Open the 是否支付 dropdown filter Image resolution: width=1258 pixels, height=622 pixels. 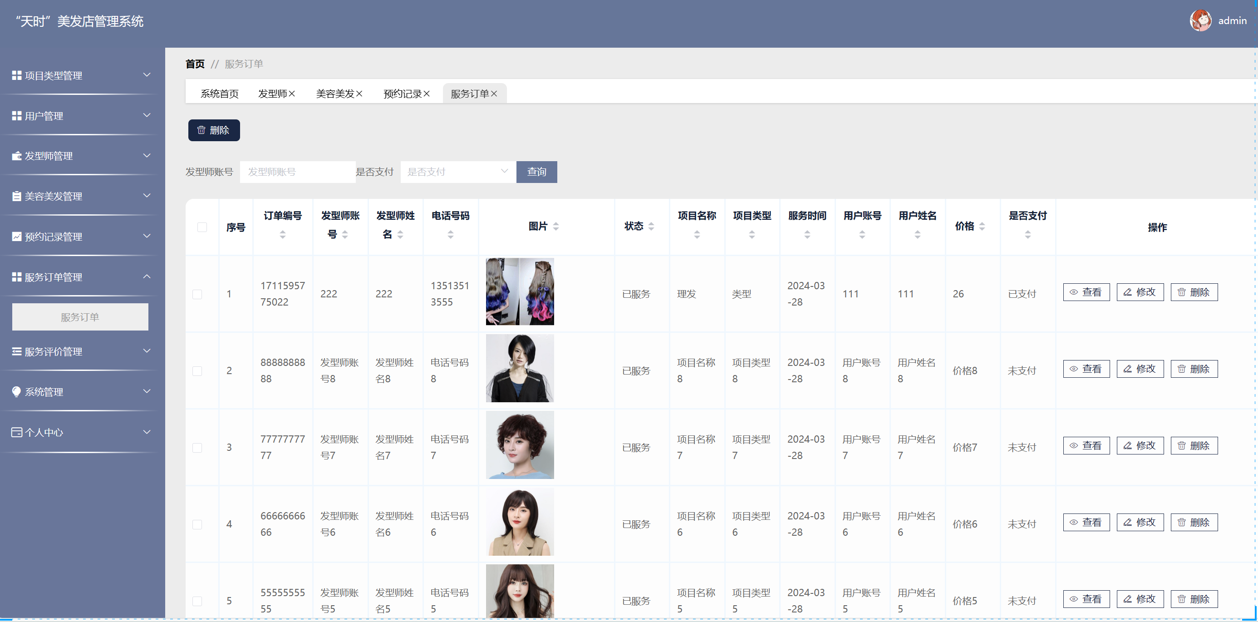tap(457, 172)
